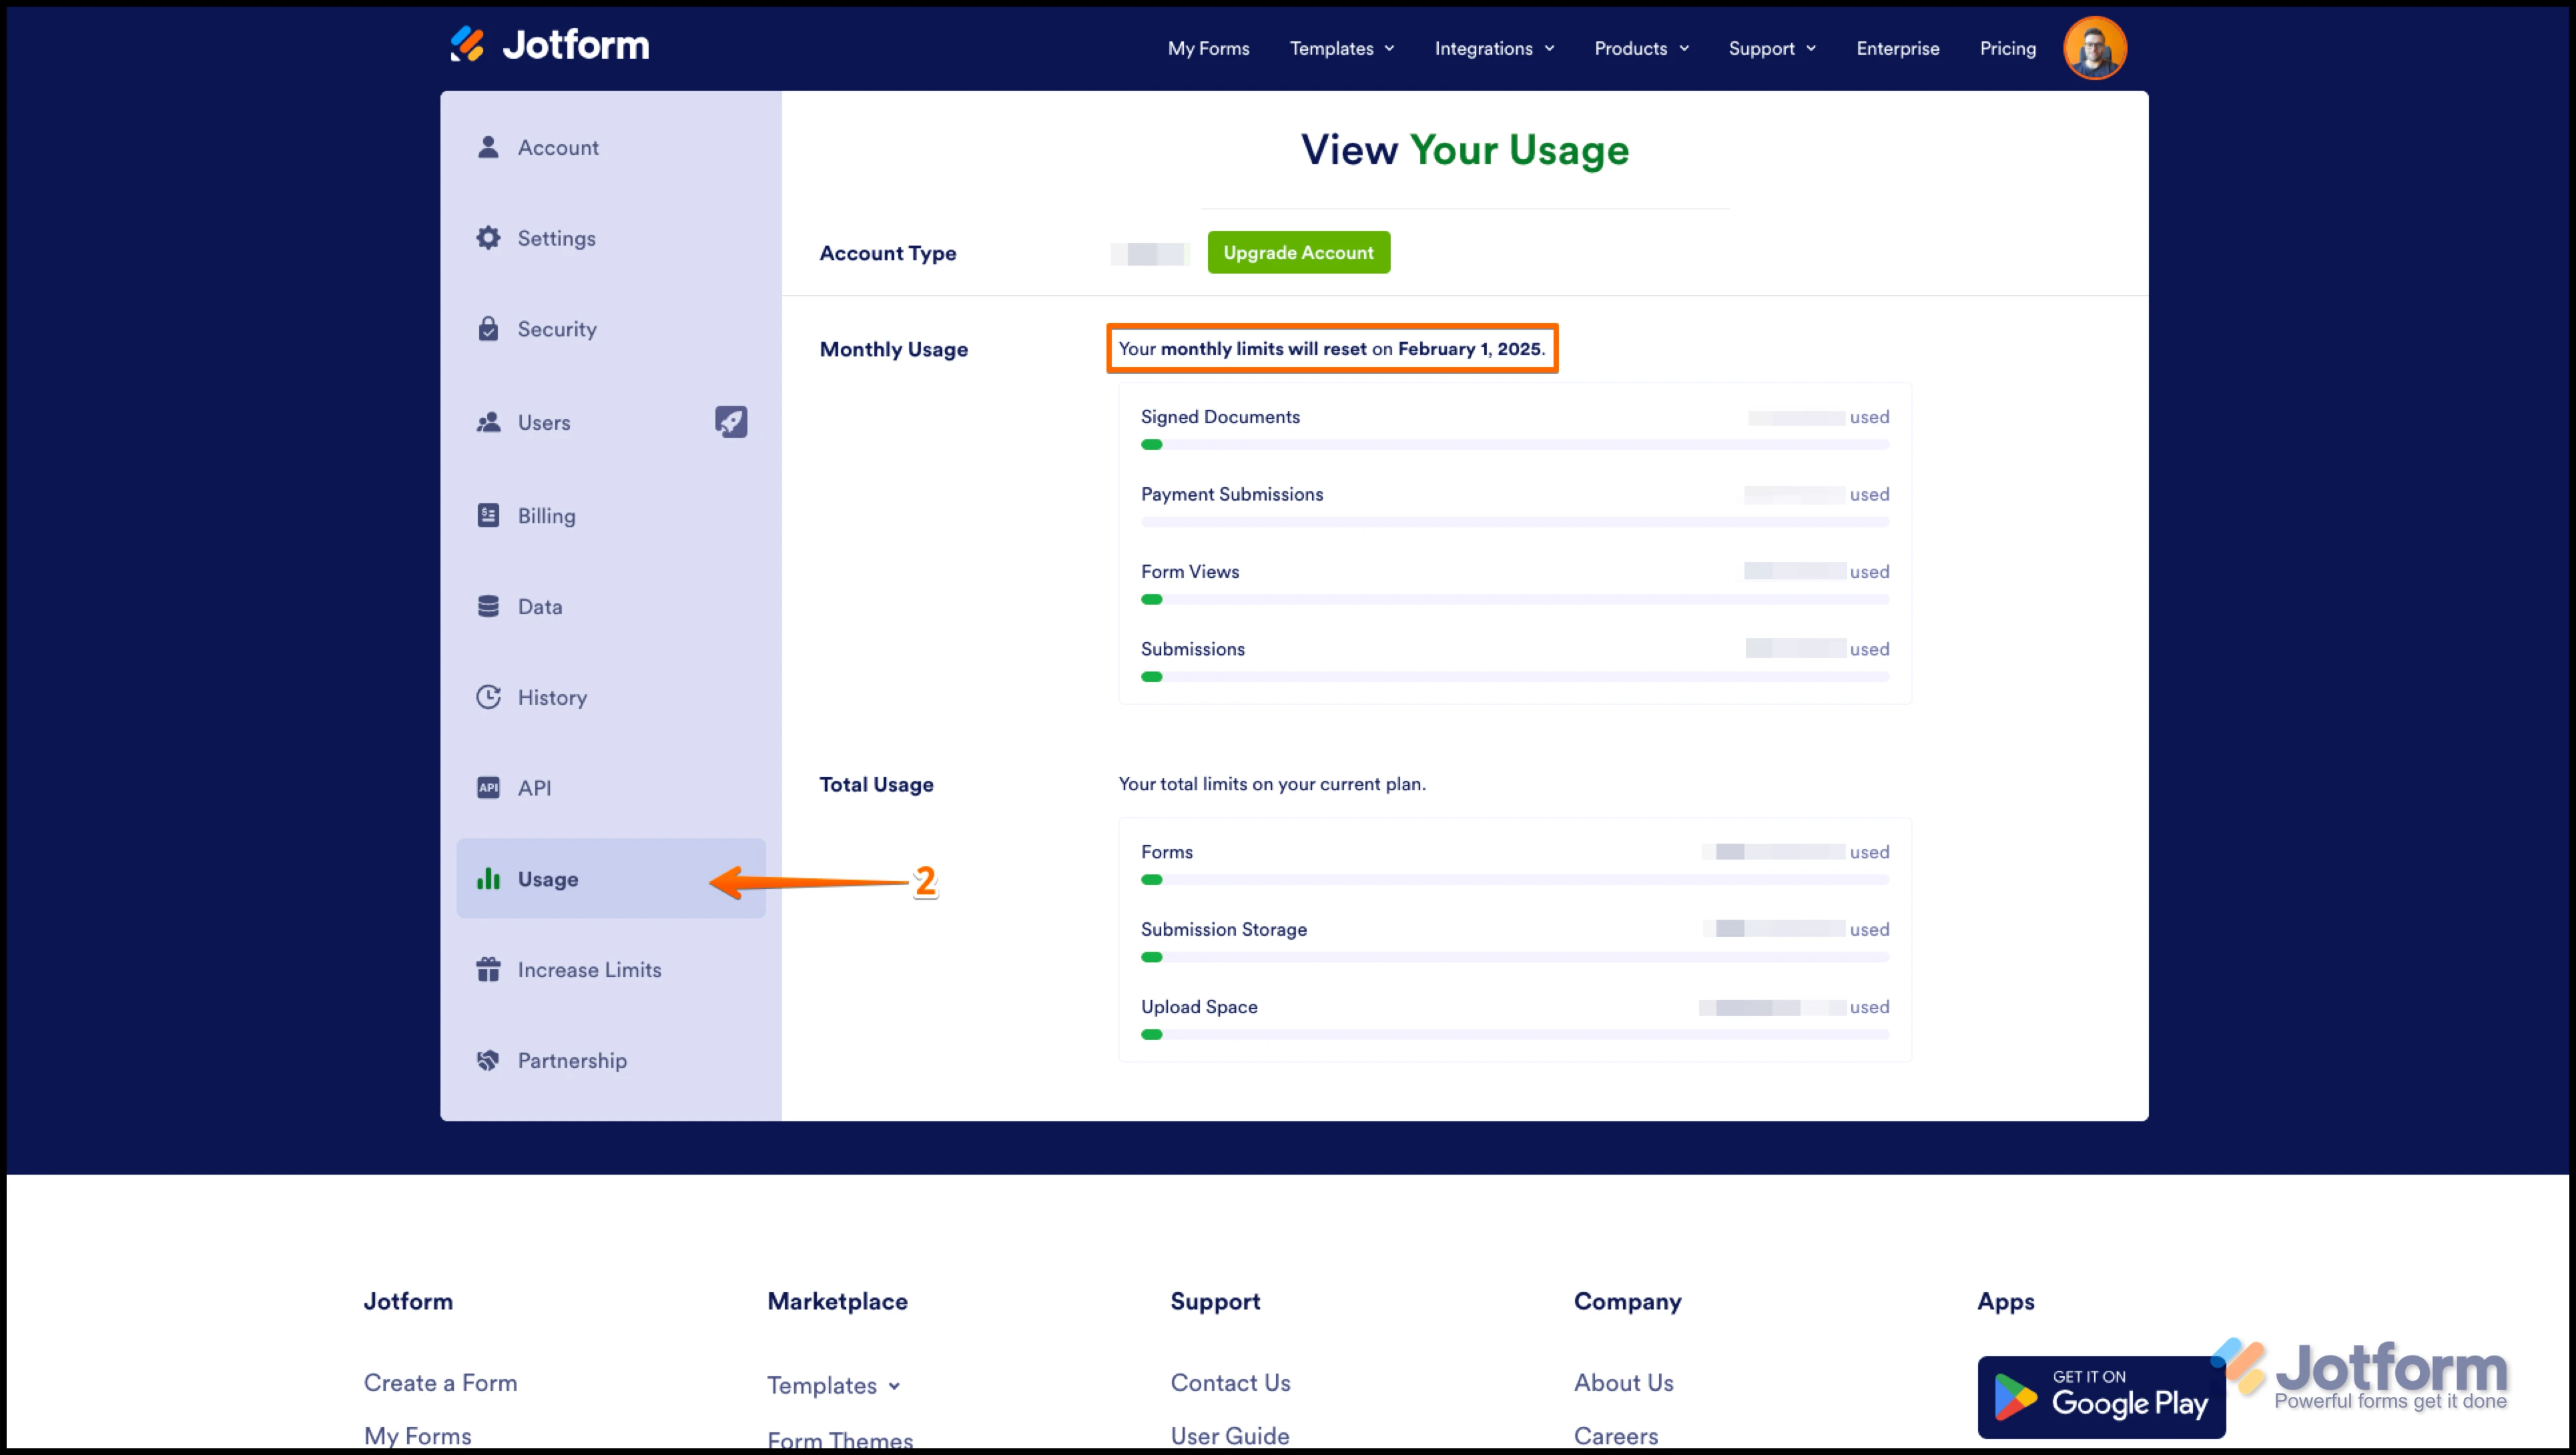Viewport: 2576px width, 1455px height.
Task: Click the Billing invoice icon
Action: click(488, 516)
